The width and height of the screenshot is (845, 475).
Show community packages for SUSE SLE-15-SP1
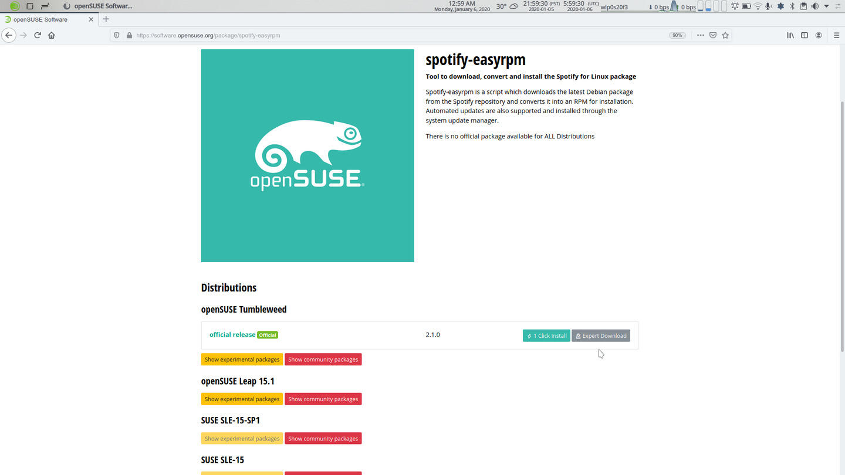tap(323, 438)
